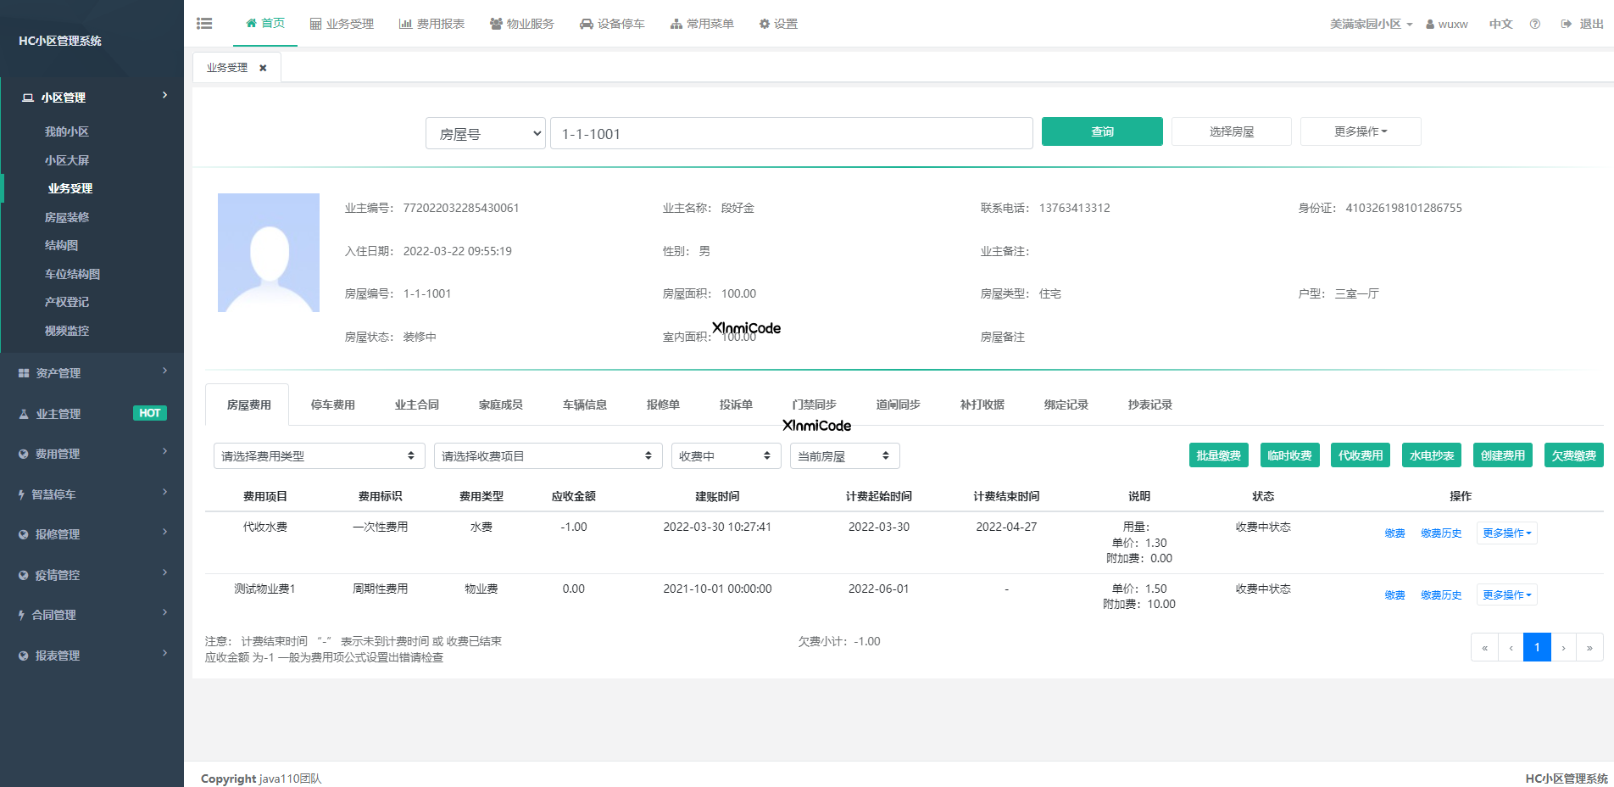Click the help question mark icon
The image size is (1614, 787).
pos(1534,24)
